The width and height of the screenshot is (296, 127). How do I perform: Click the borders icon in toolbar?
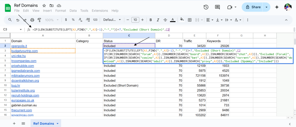point(190,20)
